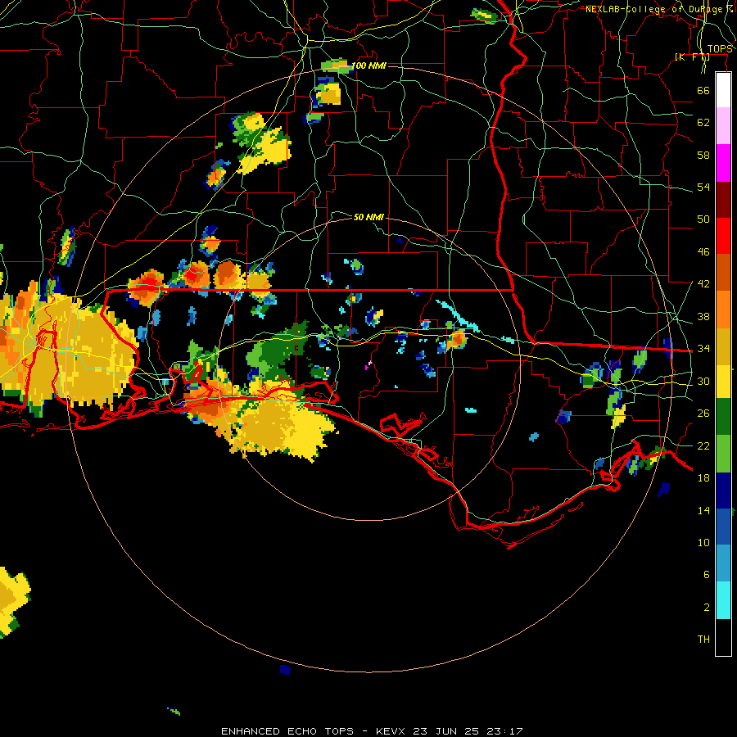
Task: Select the light blue legend swatch
Action: point(723,563)
